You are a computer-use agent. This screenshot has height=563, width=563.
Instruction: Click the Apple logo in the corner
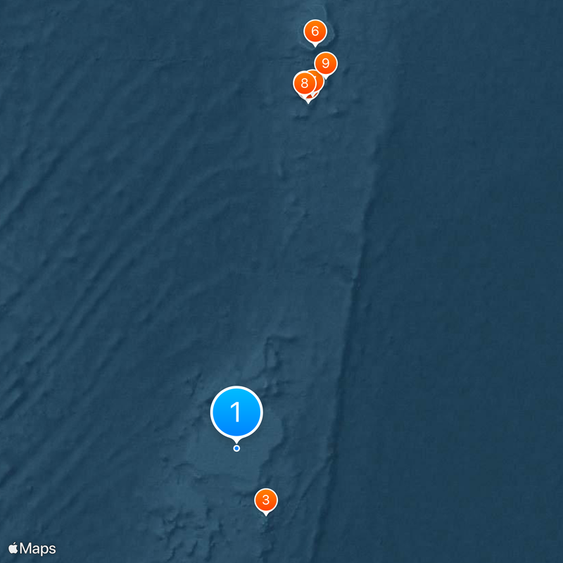[x=13, y=548]
